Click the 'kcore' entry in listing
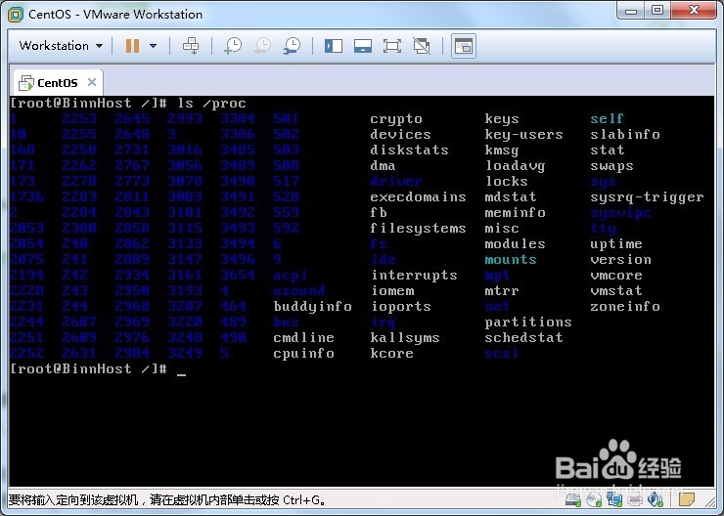This screenshot has width=724, height=516. pos(391,353)
